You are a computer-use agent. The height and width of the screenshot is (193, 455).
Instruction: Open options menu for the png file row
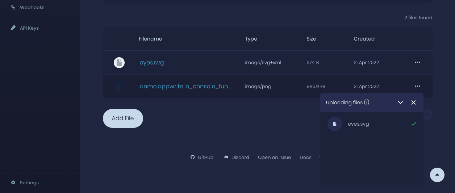coord(417,86)
